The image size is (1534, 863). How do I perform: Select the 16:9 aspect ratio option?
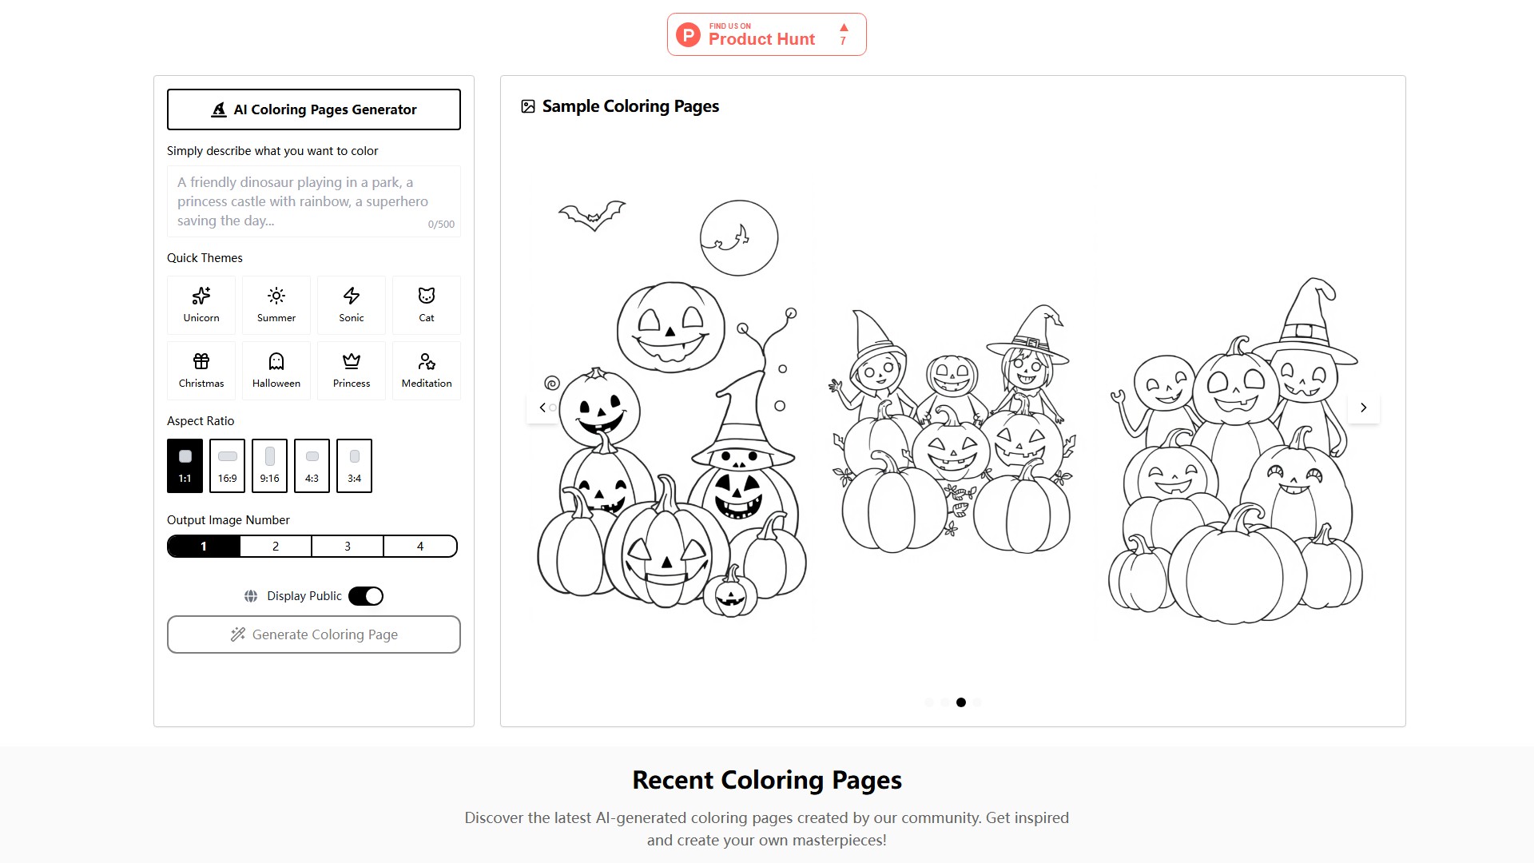(228, 465)
